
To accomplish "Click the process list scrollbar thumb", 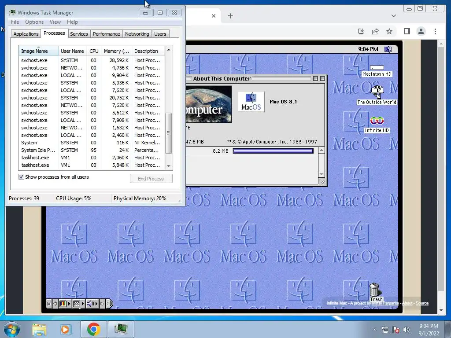I will point(169,133).
